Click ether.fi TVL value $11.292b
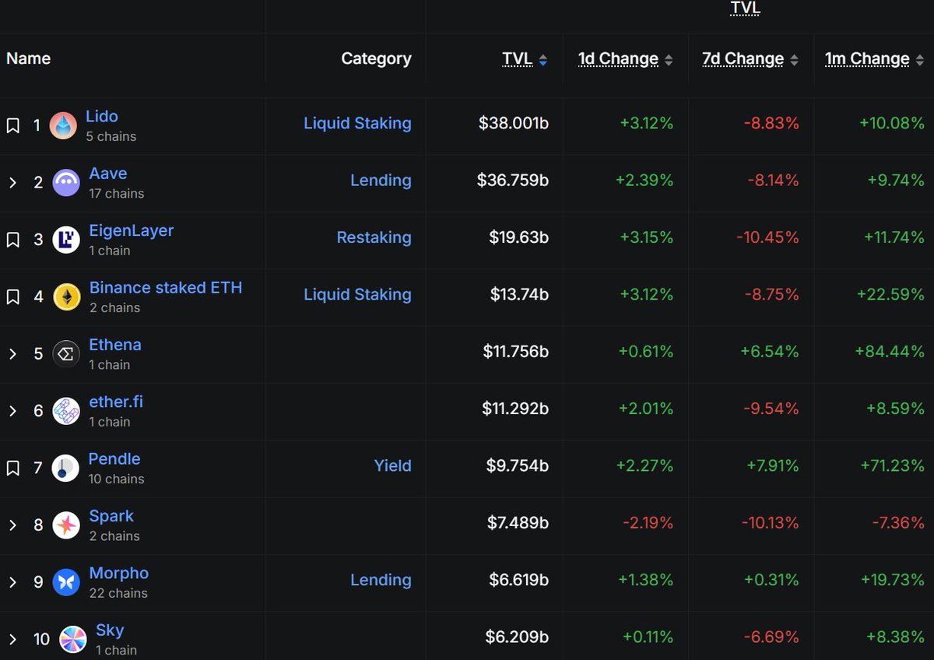This screenshot has width=934, height=660. [516, 409]
